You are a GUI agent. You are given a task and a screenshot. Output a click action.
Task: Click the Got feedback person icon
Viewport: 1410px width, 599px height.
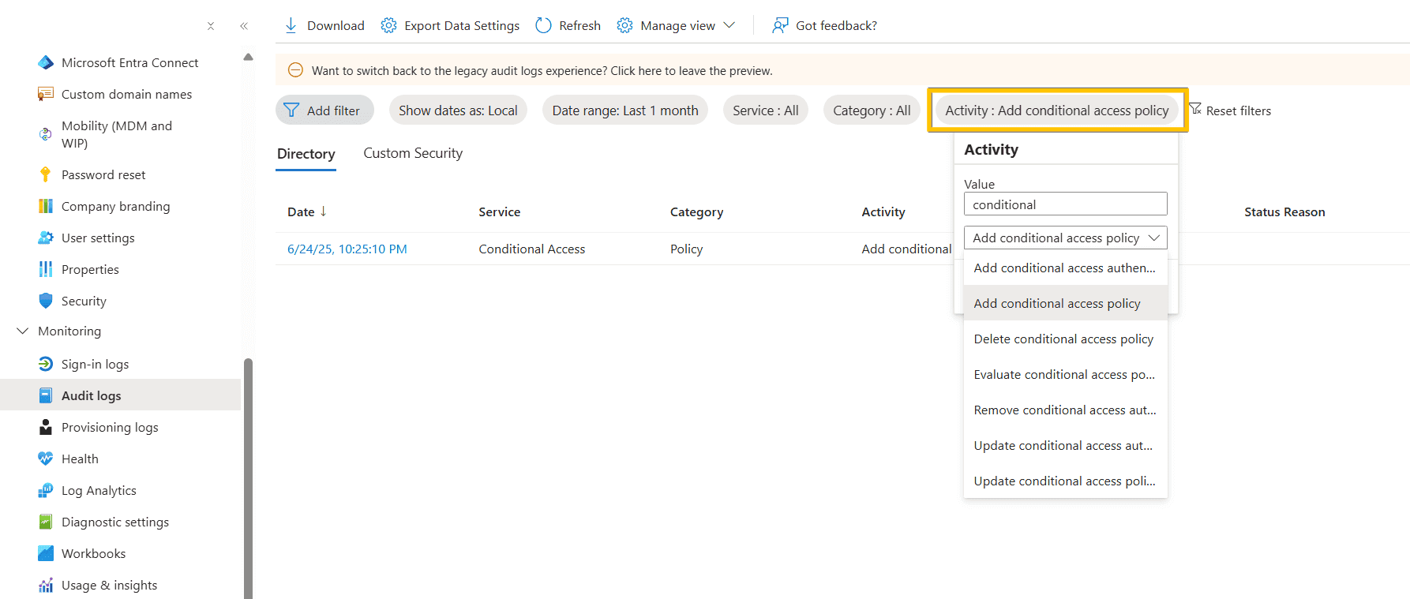point(780,25)
